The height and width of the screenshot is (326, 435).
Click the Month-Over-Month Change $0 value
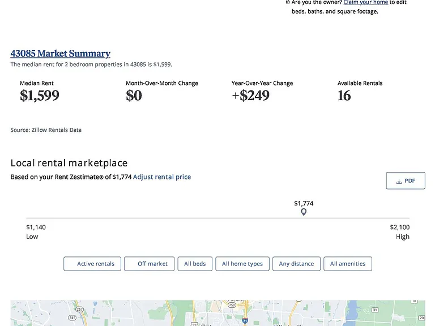[x=134, y=95]
